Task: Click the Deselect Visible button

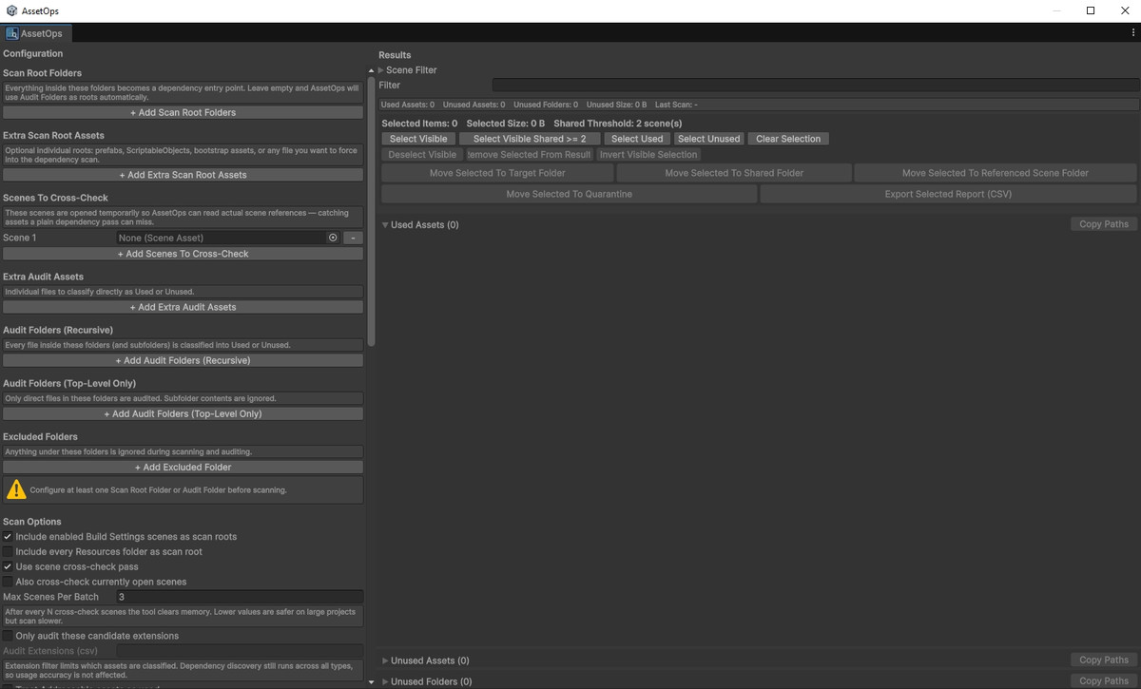Action: (422, 154)
